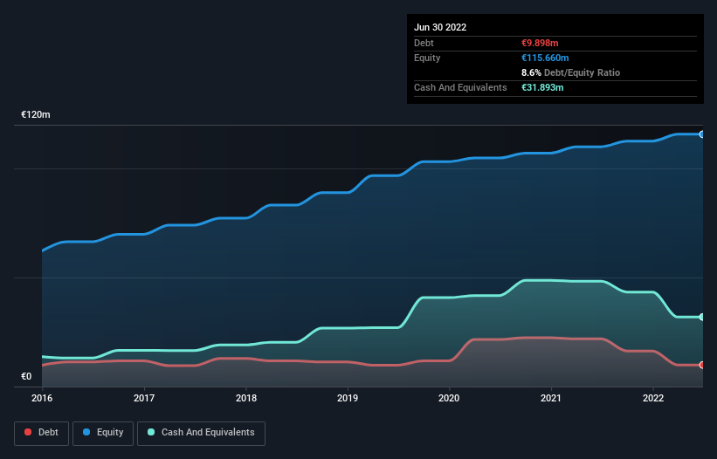
Task: Click the 2019 x-axis label
Action: click(x=348, y=398)
